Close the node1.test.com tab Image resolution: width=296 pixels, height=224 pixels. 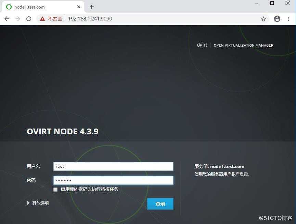(79, 7)
